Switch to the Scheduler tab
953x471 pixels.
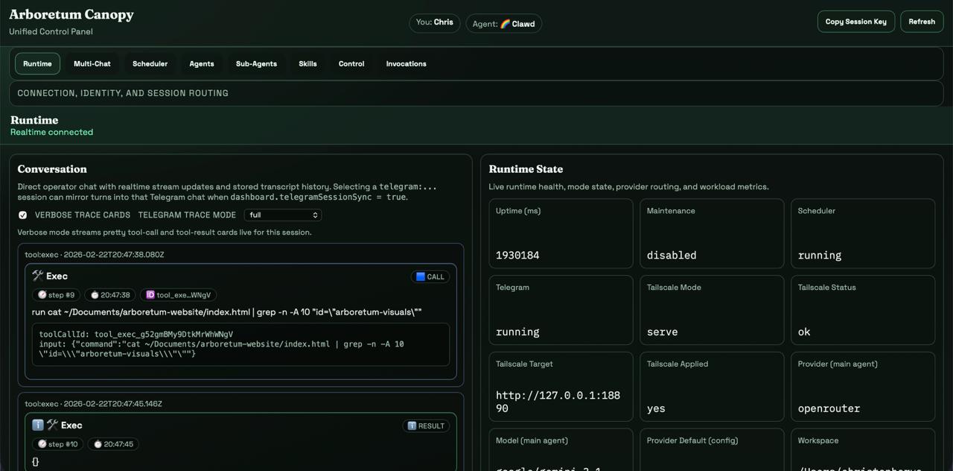[150, 63]
